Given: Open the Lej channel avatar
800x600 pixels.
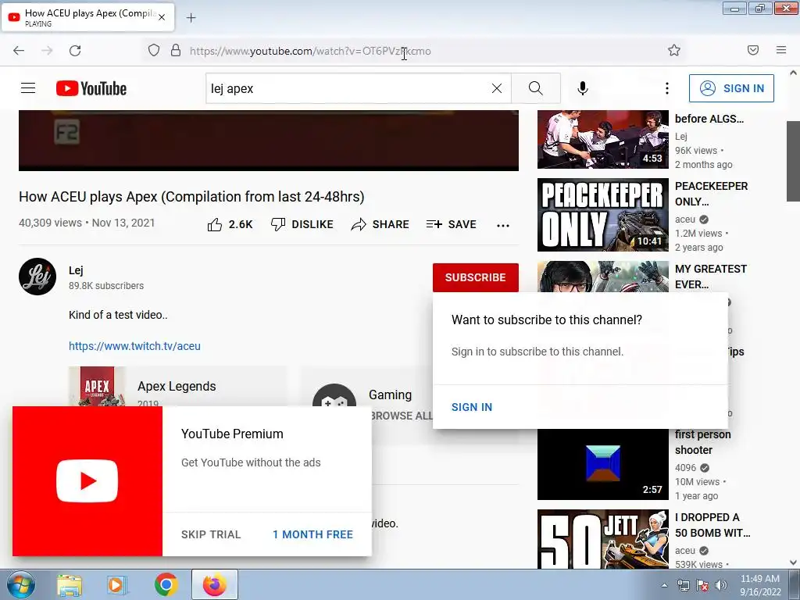Looking at the screenshot, I should point(37,277).
